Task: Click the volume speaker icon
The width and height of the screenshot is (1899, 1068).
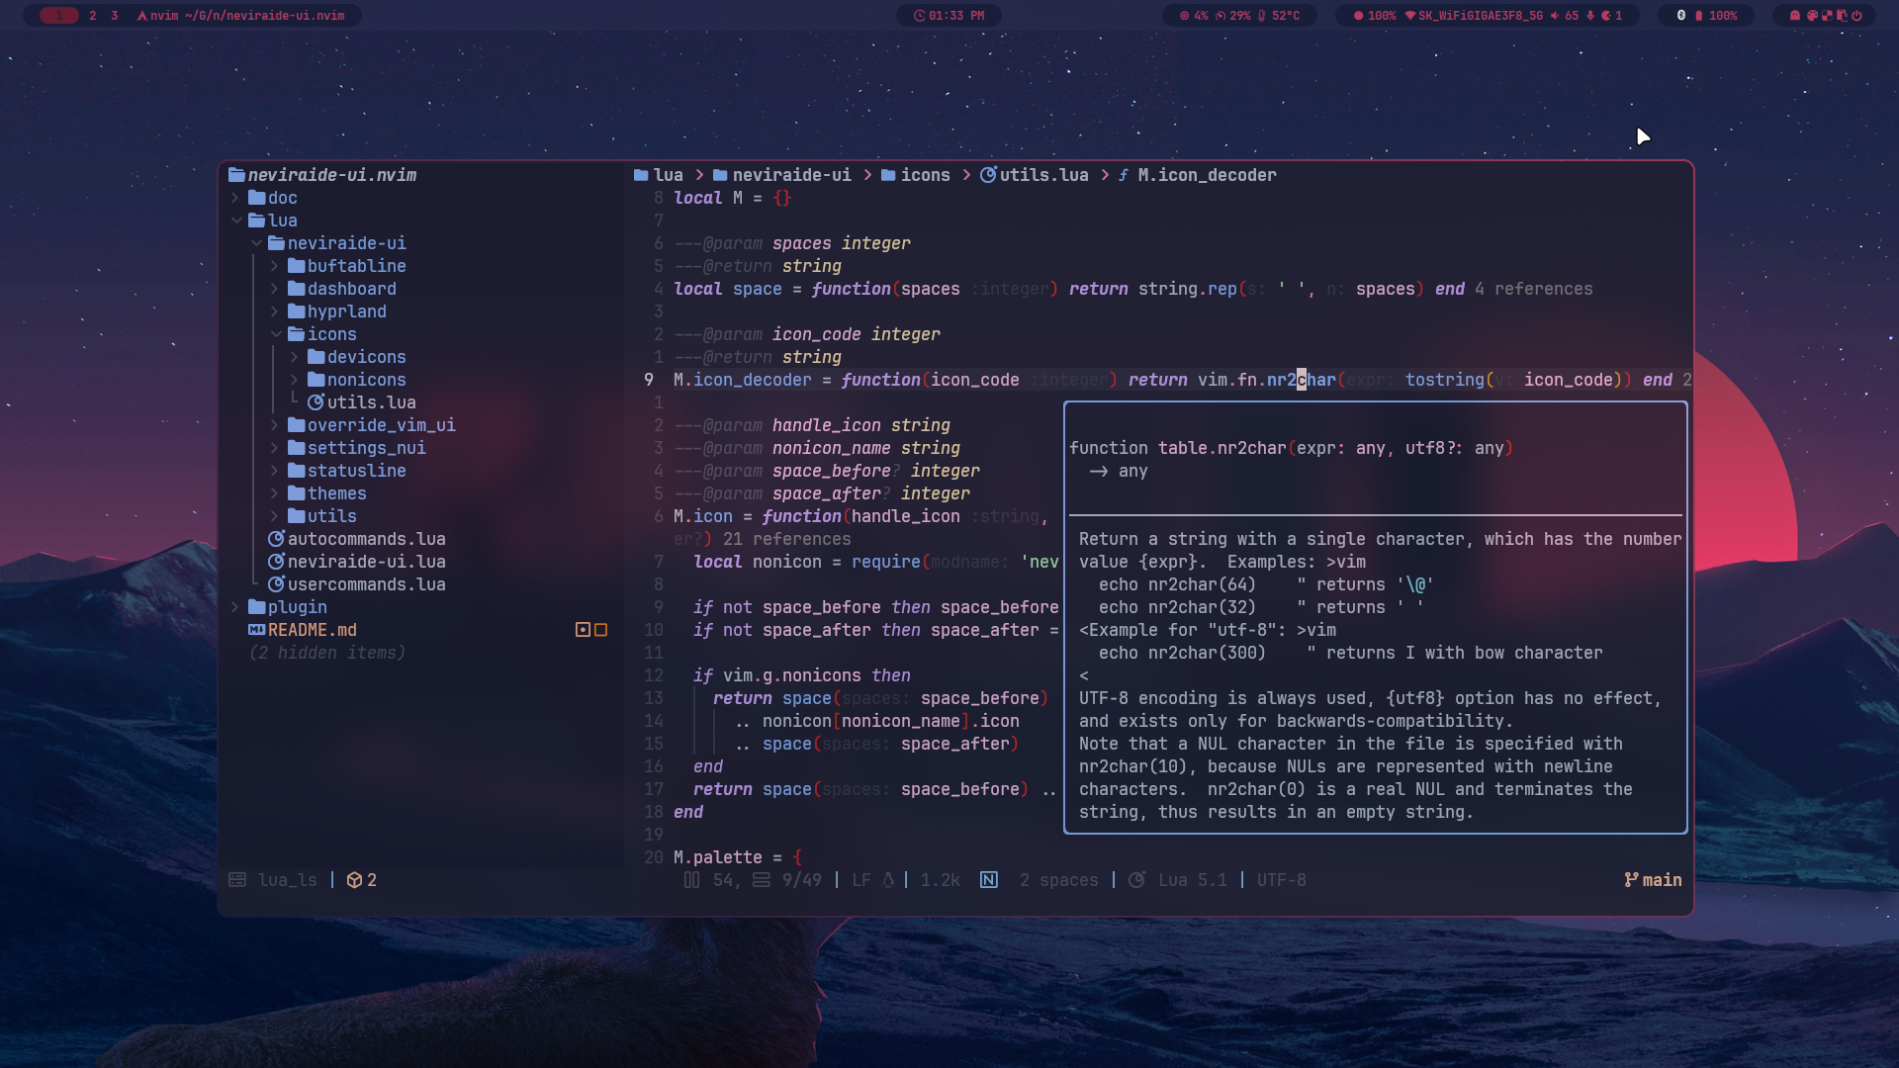Action: (1555, 16)
